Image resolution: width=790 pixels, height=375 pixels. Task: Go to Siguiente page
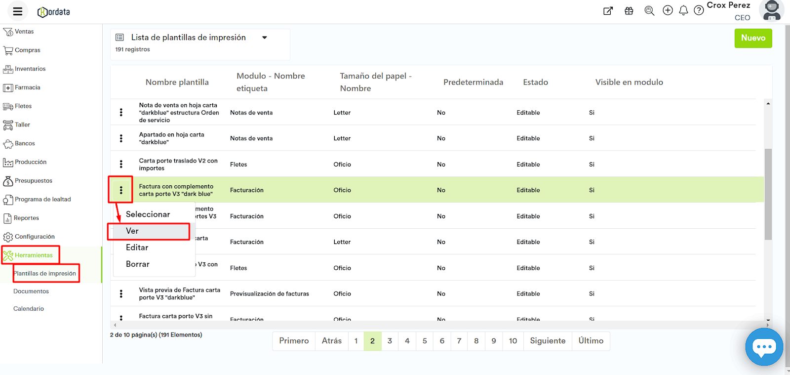(548, 341)
